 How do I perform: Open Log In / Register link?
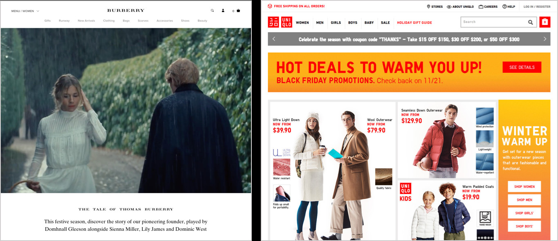[x=537, y=7]
